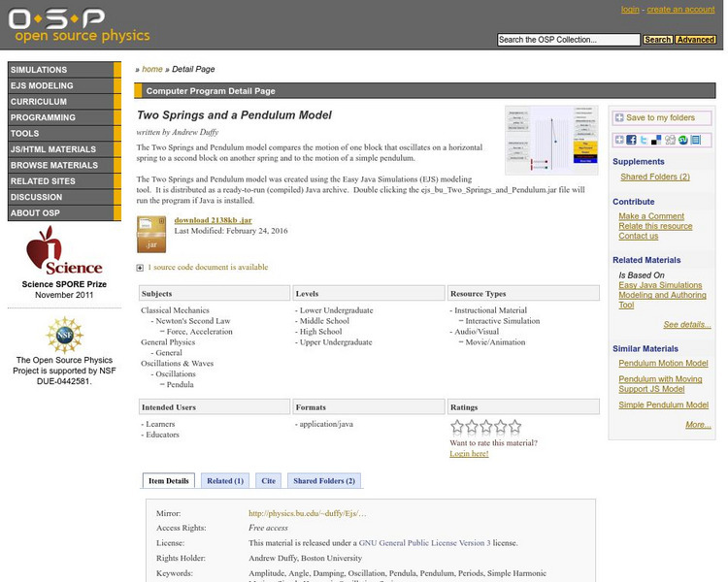The width and height of the screenshot is (728, 582).
Task: Rate the material five stars
Action: [514, 426]
